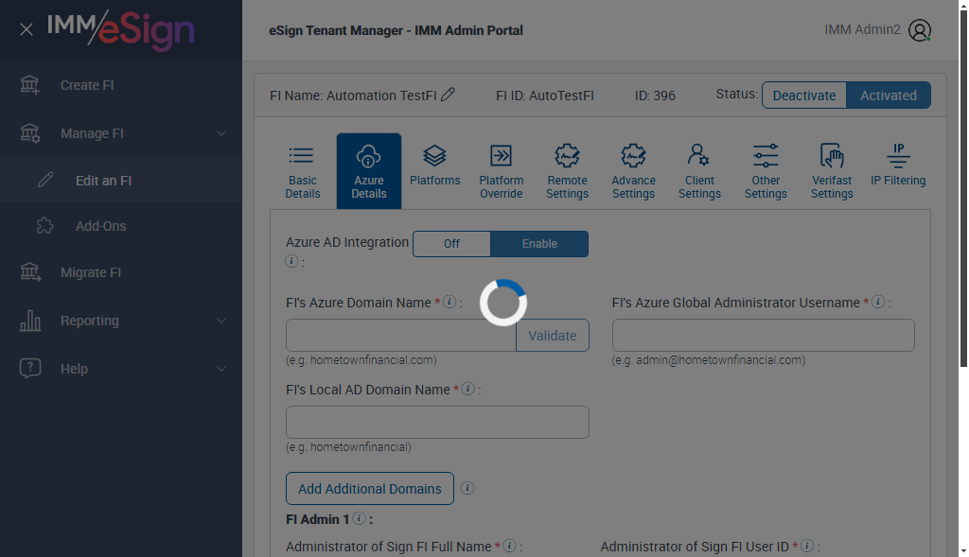The image size is (969, 557).
Task: Click the vertical page scrollbar
Action: coord(962,188)
